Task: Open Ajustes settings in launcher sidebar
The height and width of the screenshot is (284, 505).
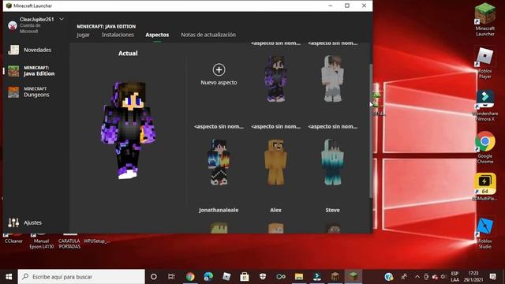Action: click(x=25, y=222)
